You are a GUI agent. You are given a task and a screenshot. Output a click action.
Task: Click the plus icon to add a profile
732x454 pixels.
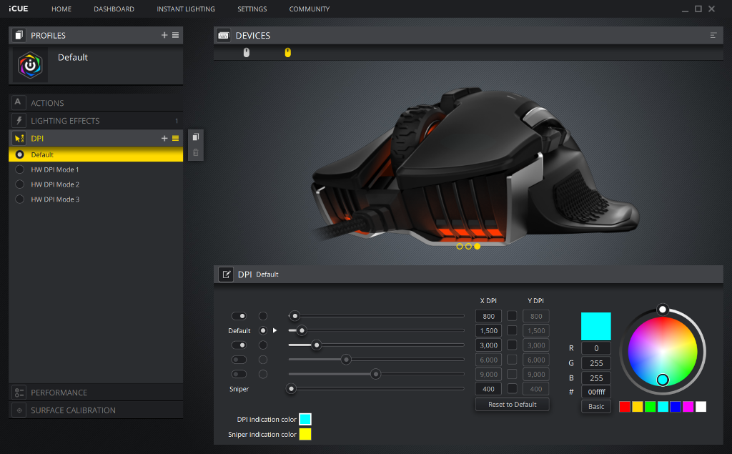pyautogui.click(x=164, y=35)
